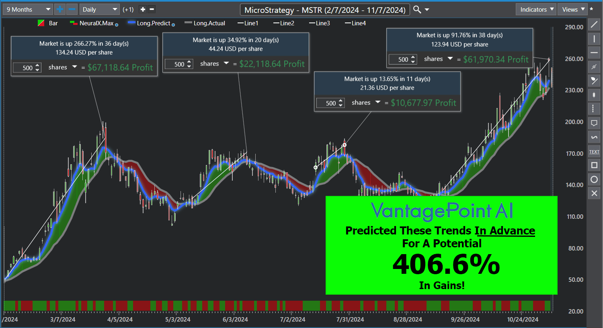Activate the TEXT annotation tool
603x328 pixels.
click(594, 152)
